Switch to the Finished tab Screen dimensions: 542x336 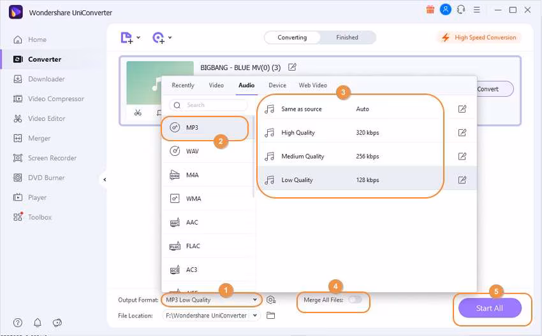point(347,38)
